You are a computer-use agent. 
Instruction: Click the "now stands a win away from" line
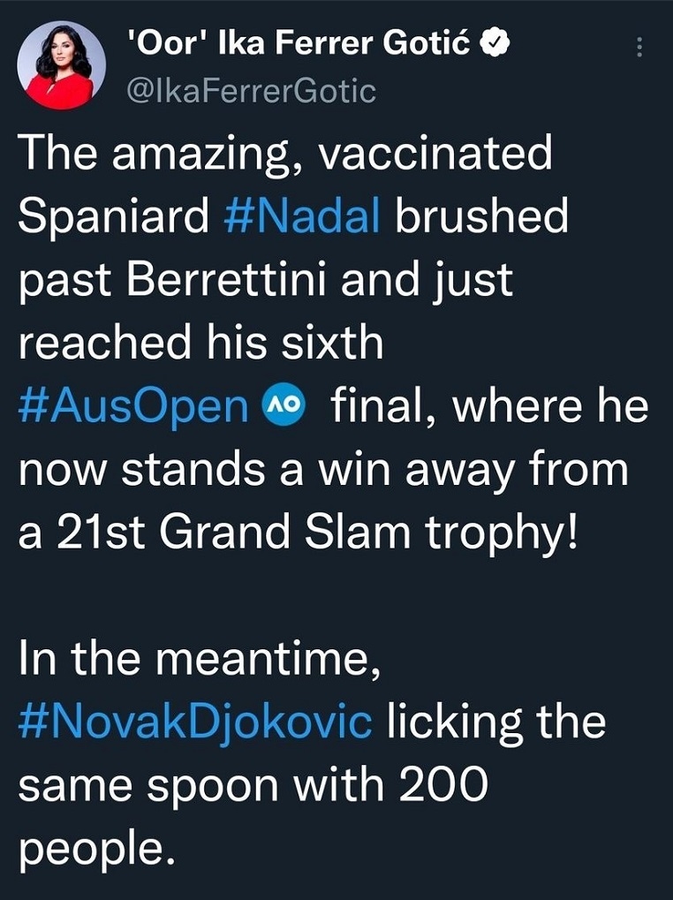point(323,469)
